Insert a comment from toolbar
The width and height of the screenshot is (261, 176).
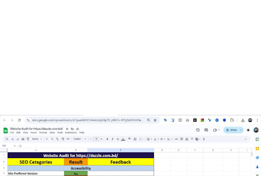(182, 139)
